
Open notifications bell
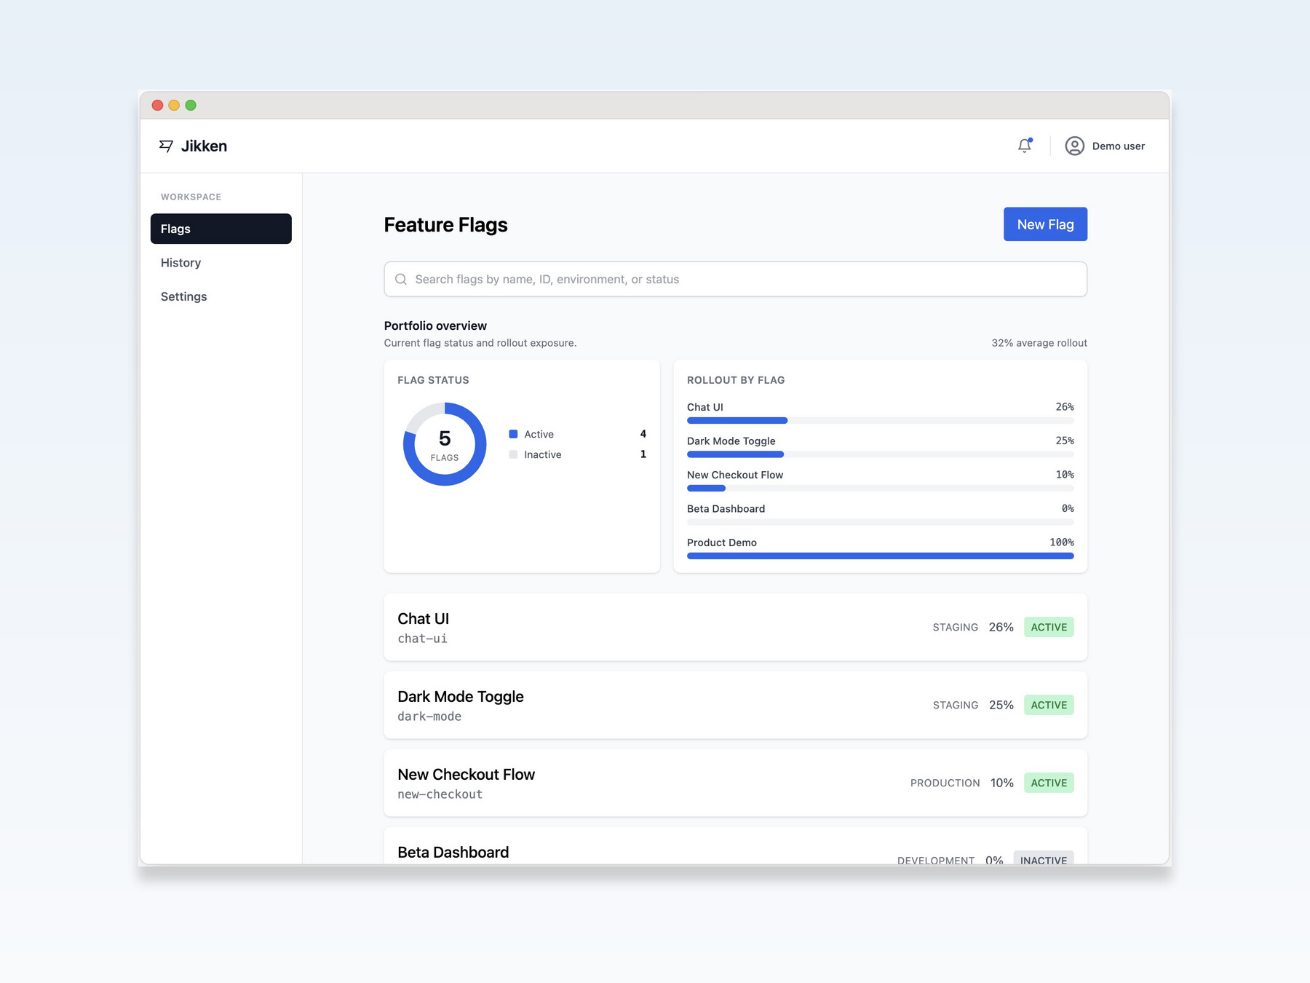(x=1025, y=146)
